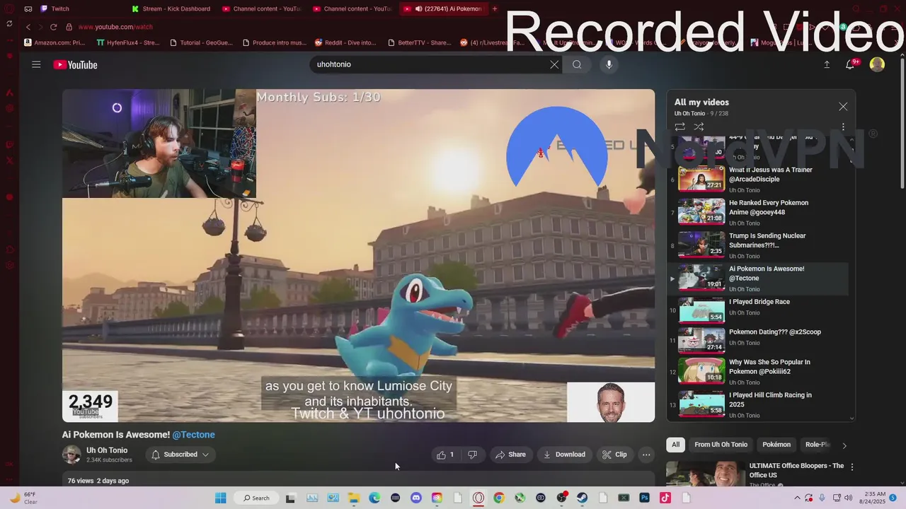Image resolution: width=906 pixels, height=509 pixels.
Task: Play Trump Is Sending Nuclear Submarines video
Action: coord(757,245)
